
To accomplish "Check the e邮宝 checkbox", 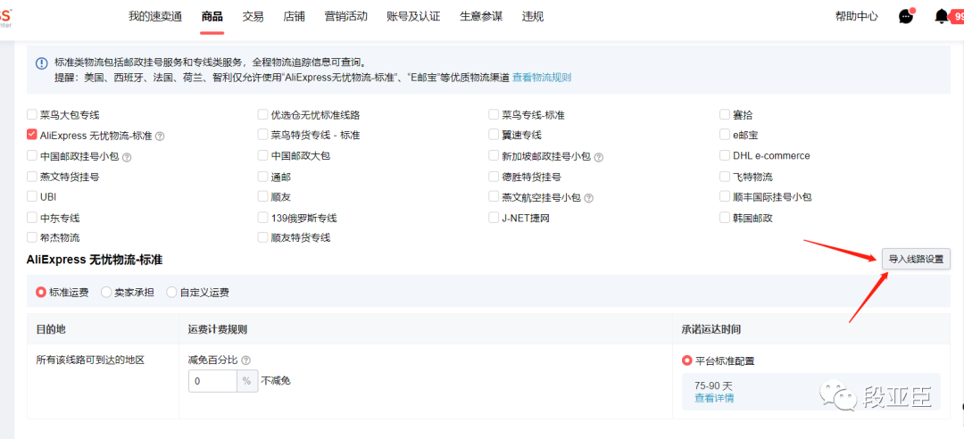I will 725,135.
